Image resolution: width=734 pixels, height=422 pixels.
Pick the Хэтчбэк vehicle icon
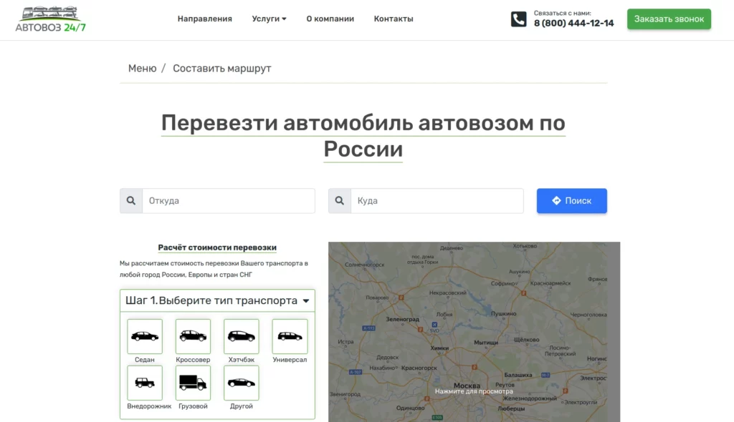pyautogui.click(x=241, y=336)
